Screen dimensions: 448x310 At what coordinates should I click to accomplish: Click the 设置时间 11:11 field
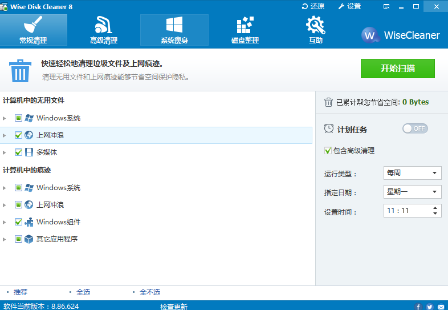(x=413, y=211)
